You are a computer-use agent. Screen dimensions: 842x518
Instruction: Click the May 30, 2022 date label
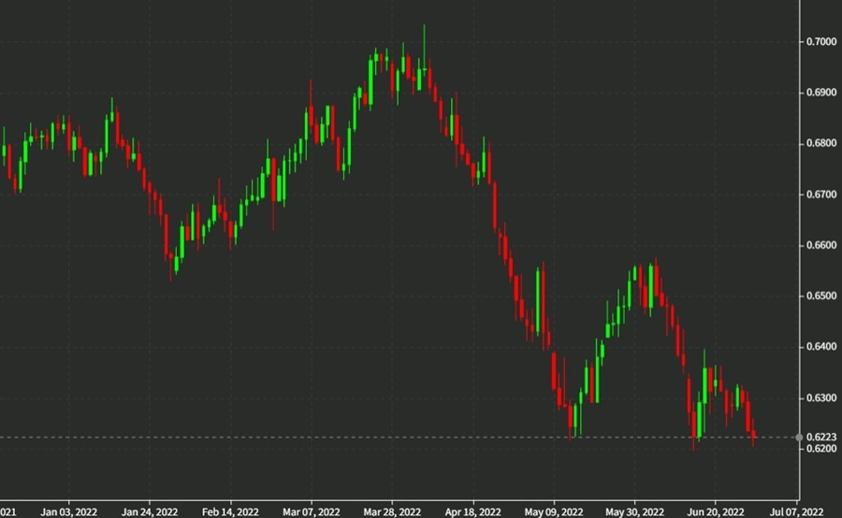[x=634, y=512]
